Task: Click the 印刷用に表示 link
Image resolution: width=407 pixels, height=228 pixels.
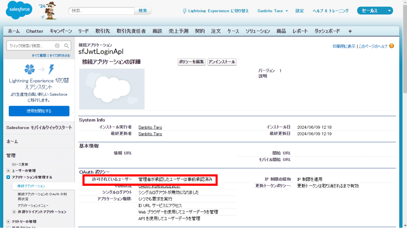Action: click(344, 46)
